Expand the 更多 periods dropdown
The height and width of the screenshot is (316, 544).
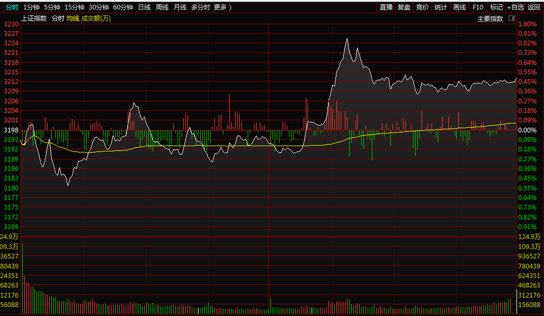click(222, 7)
